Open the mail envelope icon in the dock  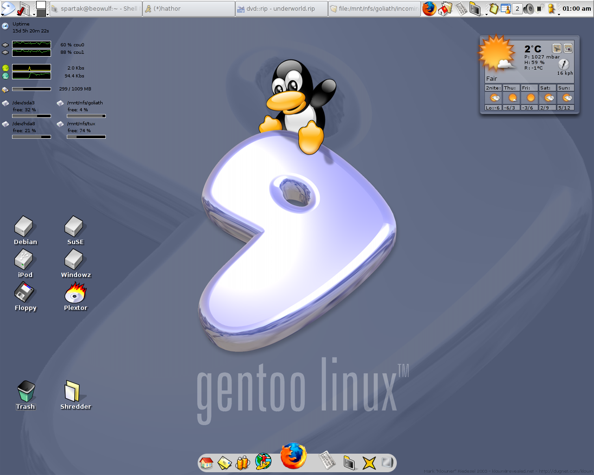click(225, 462)
